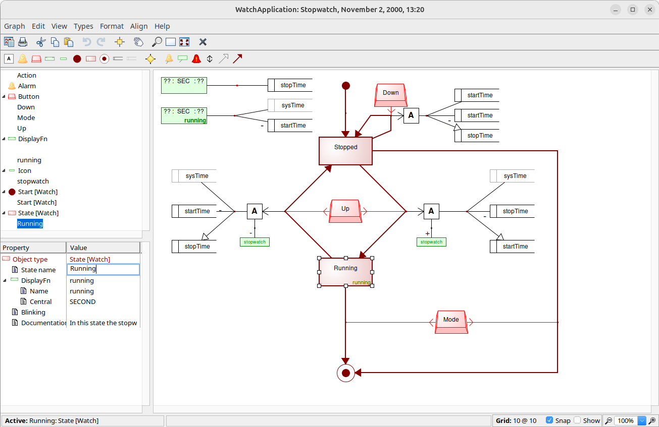Collapse the DisplayFn property row
The width and height of the screenshot is (659, 427).
(x=4, y=281)
